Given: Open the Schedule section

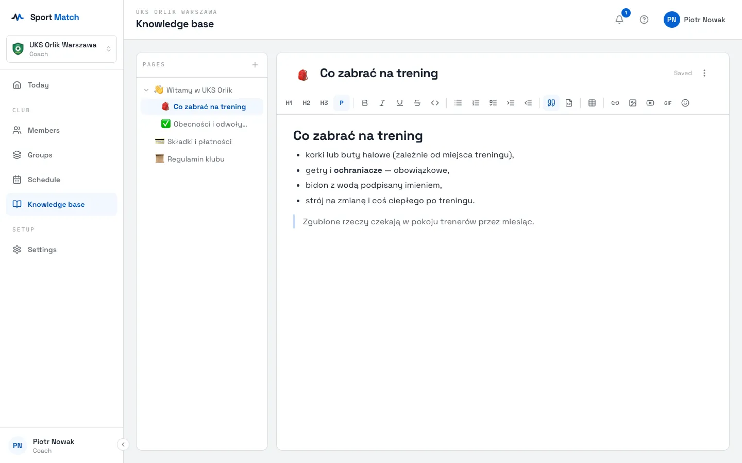Looking at the screenshot, I should click(62, 180).
